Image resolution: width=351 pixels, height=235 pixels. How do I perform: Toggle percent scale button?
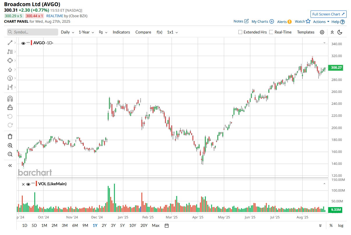pos(331,225)
